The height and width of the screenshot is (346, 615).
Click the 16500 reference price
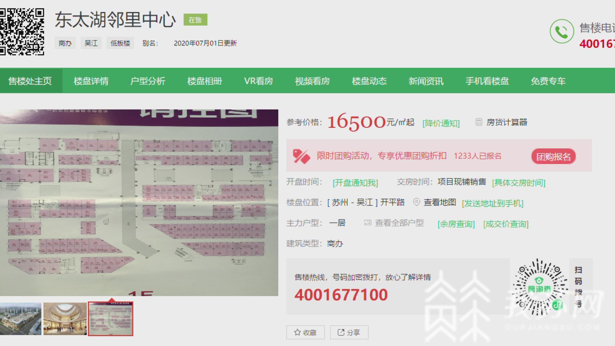[356, 122]
